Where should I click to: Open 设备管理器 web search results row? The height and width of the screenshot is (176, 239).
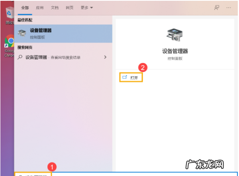63,57
